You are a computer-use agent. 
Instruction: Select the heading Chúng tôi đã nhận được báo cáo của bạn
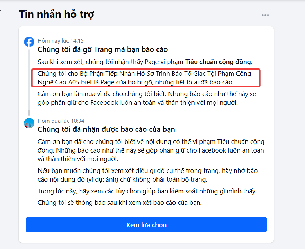(x=106, y=129)
